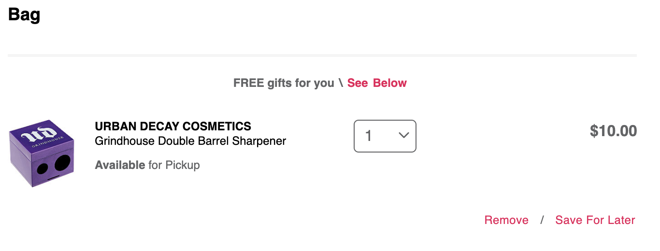Select the number 1 in quantity box
Viewport: 660px width, 251px height.
(x=369, y=136)
